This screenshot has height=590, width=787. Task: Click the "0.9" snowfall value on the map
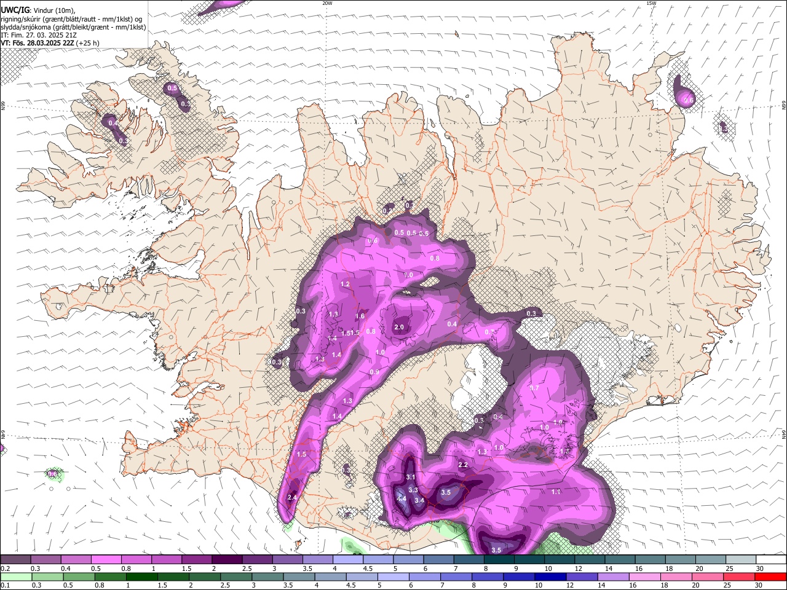(374, 372)
